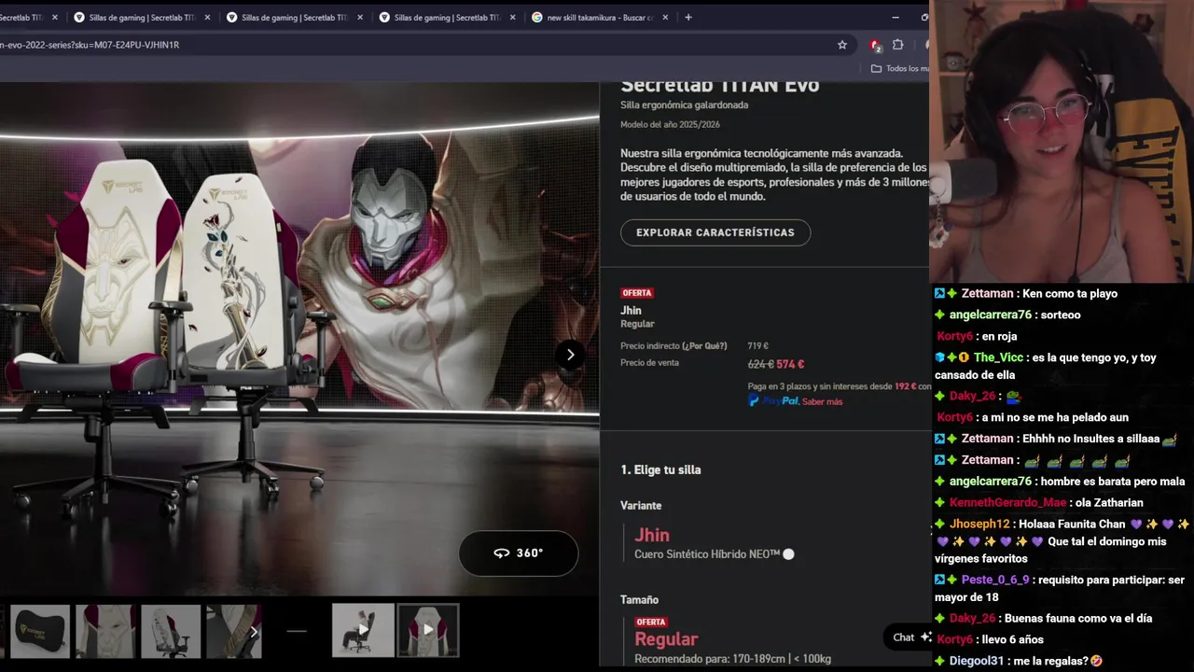Open a new browser tab with plus icon
This screenshot has width=1194, height=672.
(x=688, y=17)
